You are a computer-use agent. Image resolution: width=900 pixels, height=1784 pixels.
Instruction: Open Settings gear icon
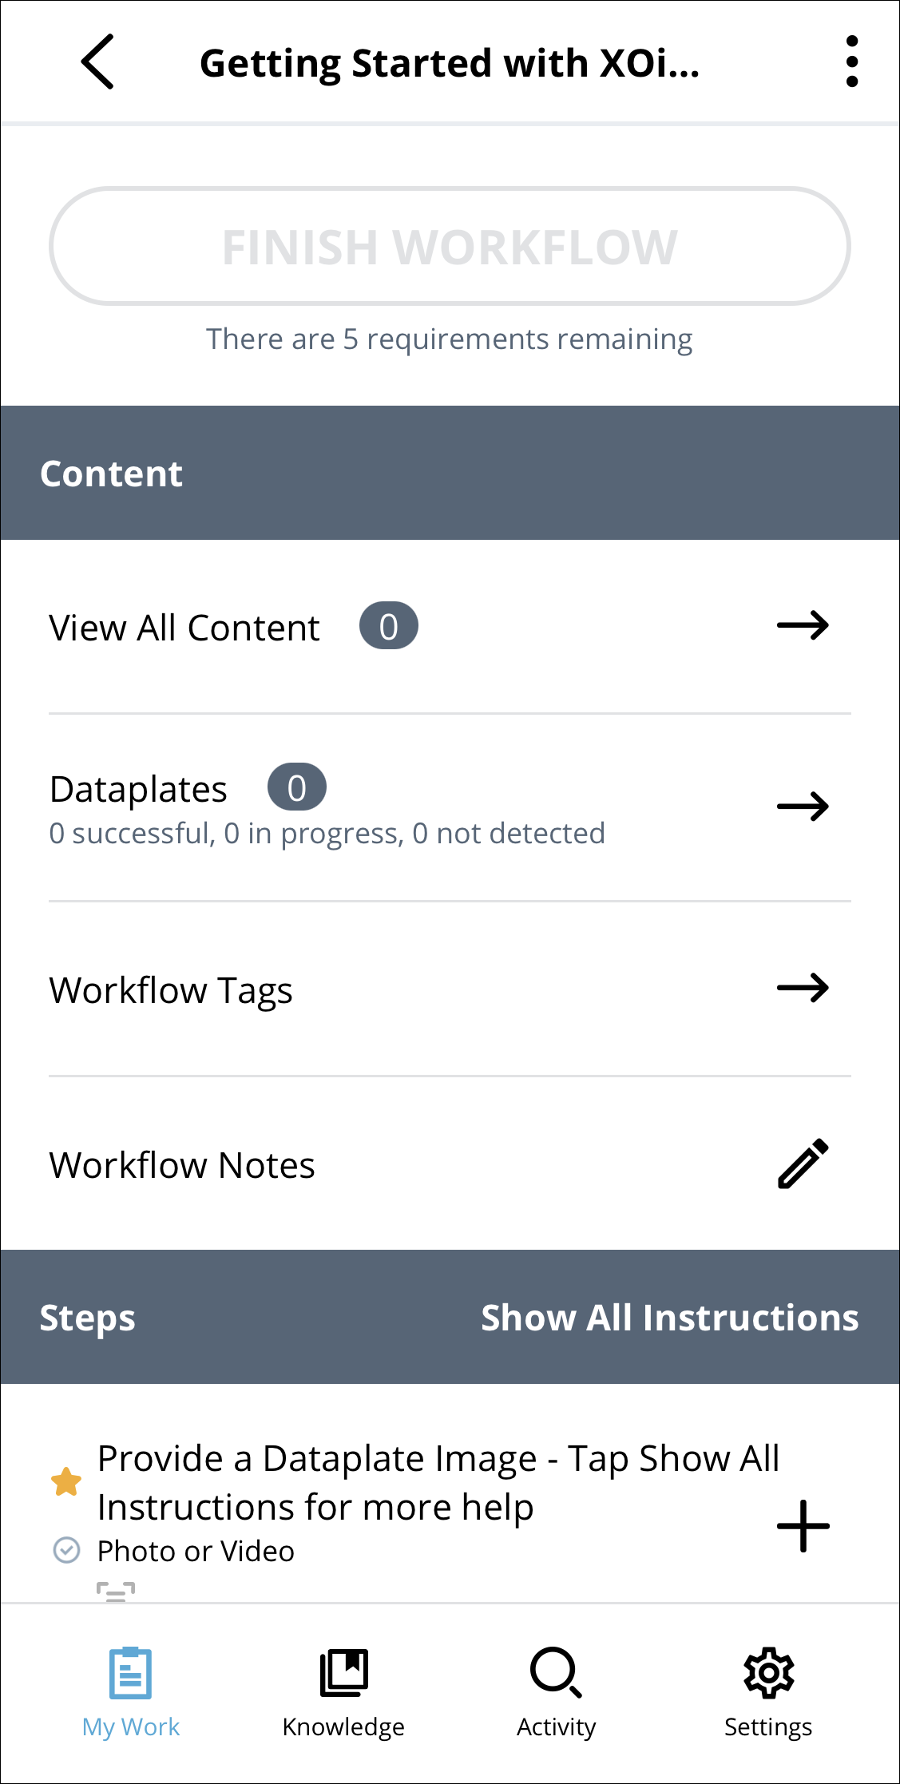(768, 1673)
